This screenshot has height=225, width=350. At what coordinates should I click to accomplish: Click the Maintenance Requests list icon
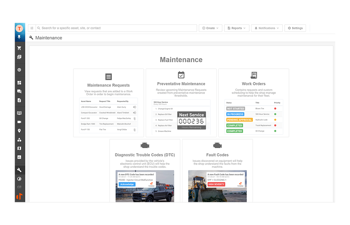[x=108, y=77]
